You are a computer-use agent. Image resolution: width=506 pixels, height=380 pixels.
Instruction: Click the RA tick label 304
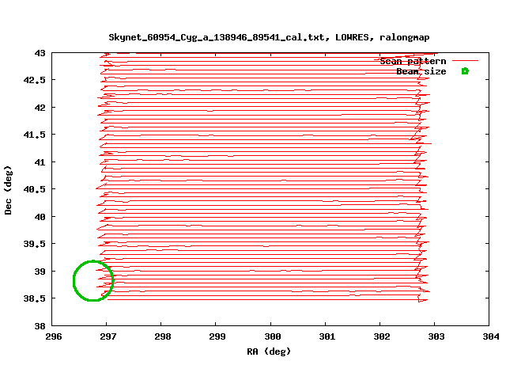[491, 336]
